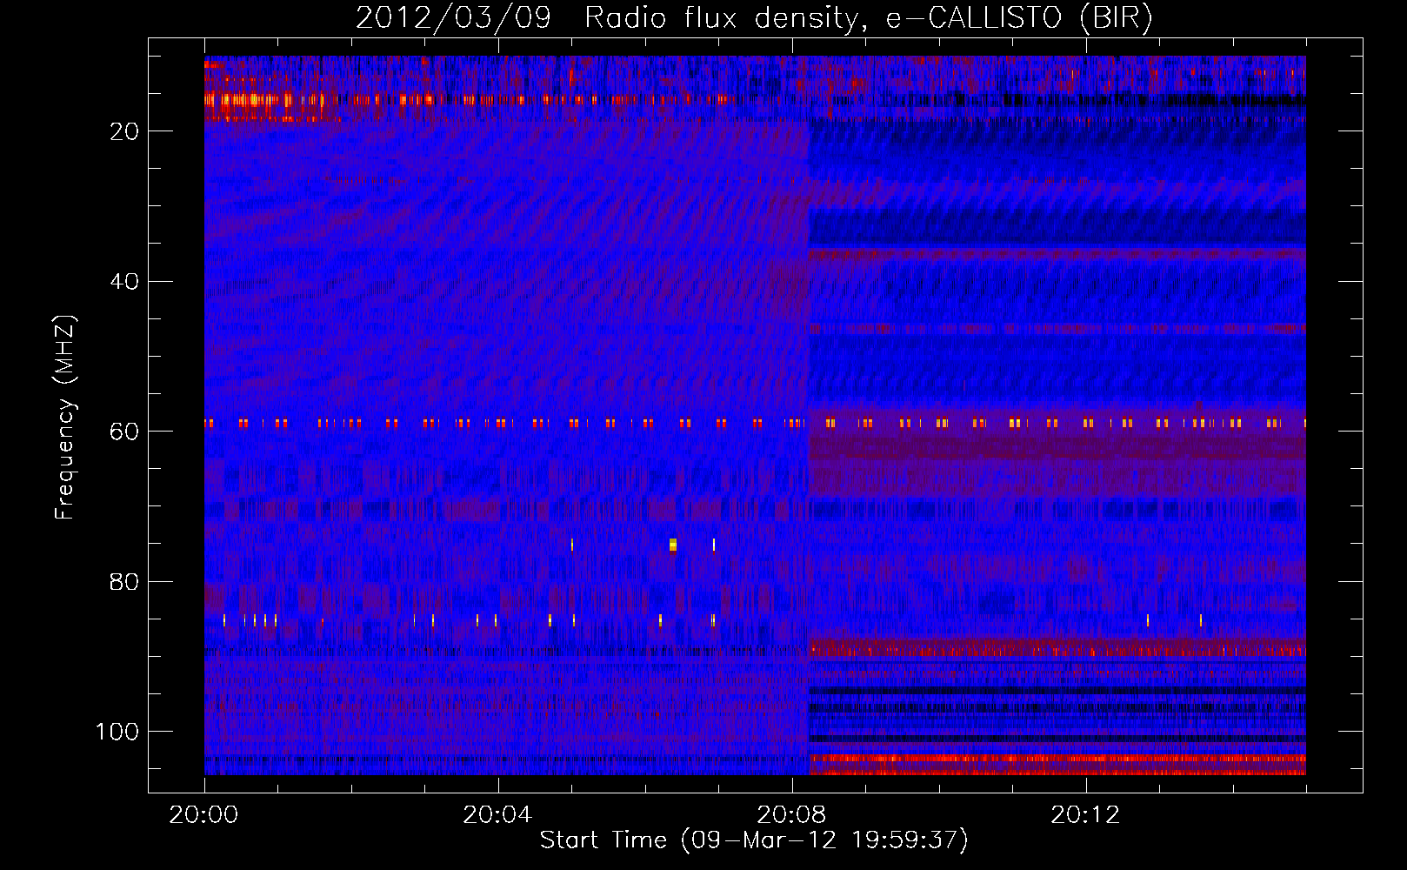Click the "80" frequency tick label
This screenshot has width=1407, height=870.
(124, 582)
